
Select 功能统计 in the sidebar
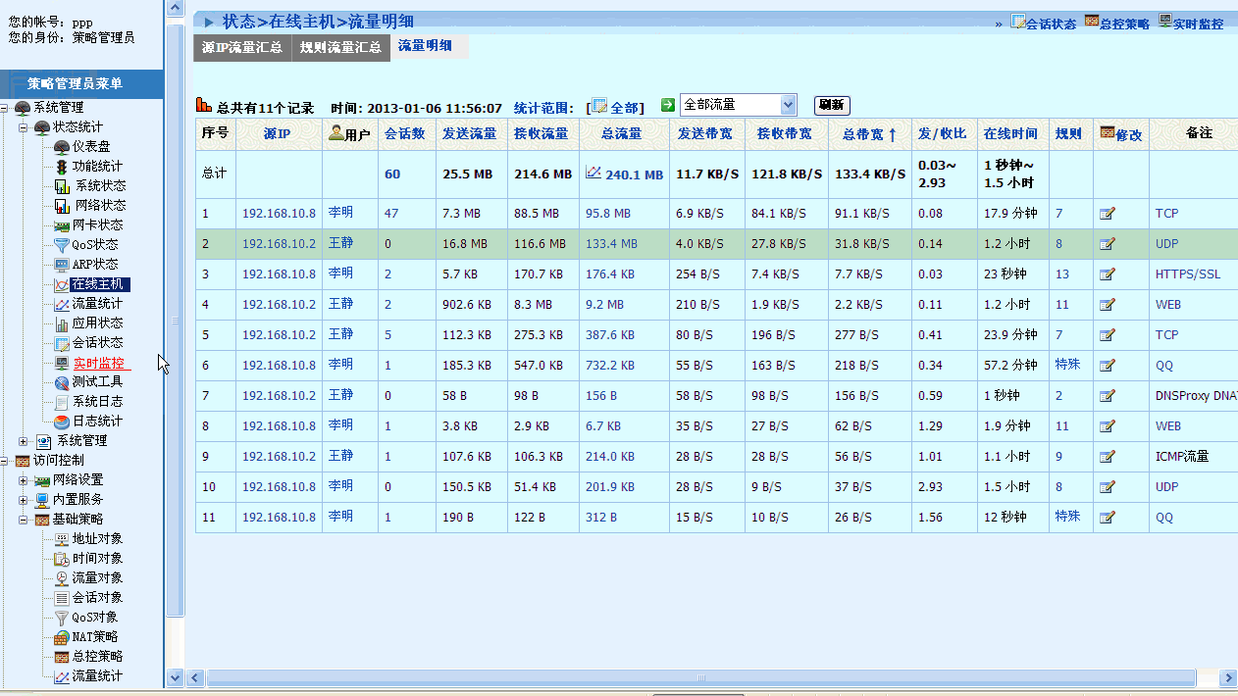point(97,166)
